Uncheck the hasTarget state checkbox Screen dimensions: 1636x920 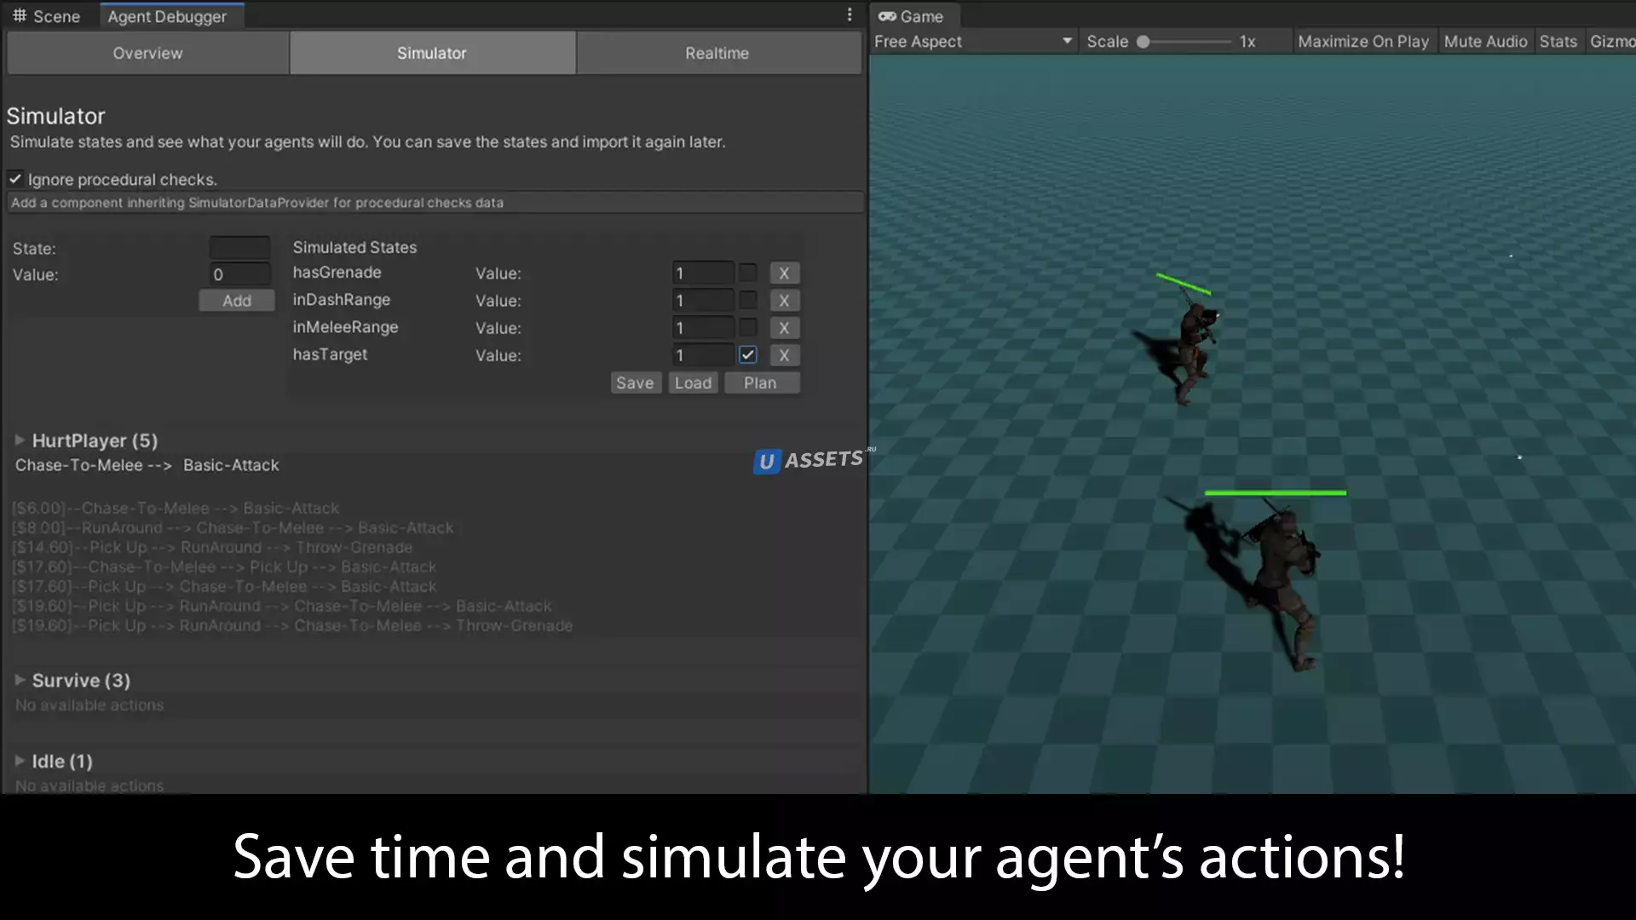pos(747,355)
